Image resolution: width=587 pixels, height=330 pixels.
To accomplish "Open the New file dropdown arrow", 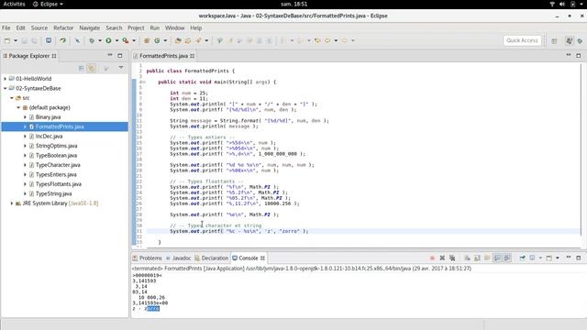I will coord(16,40).
